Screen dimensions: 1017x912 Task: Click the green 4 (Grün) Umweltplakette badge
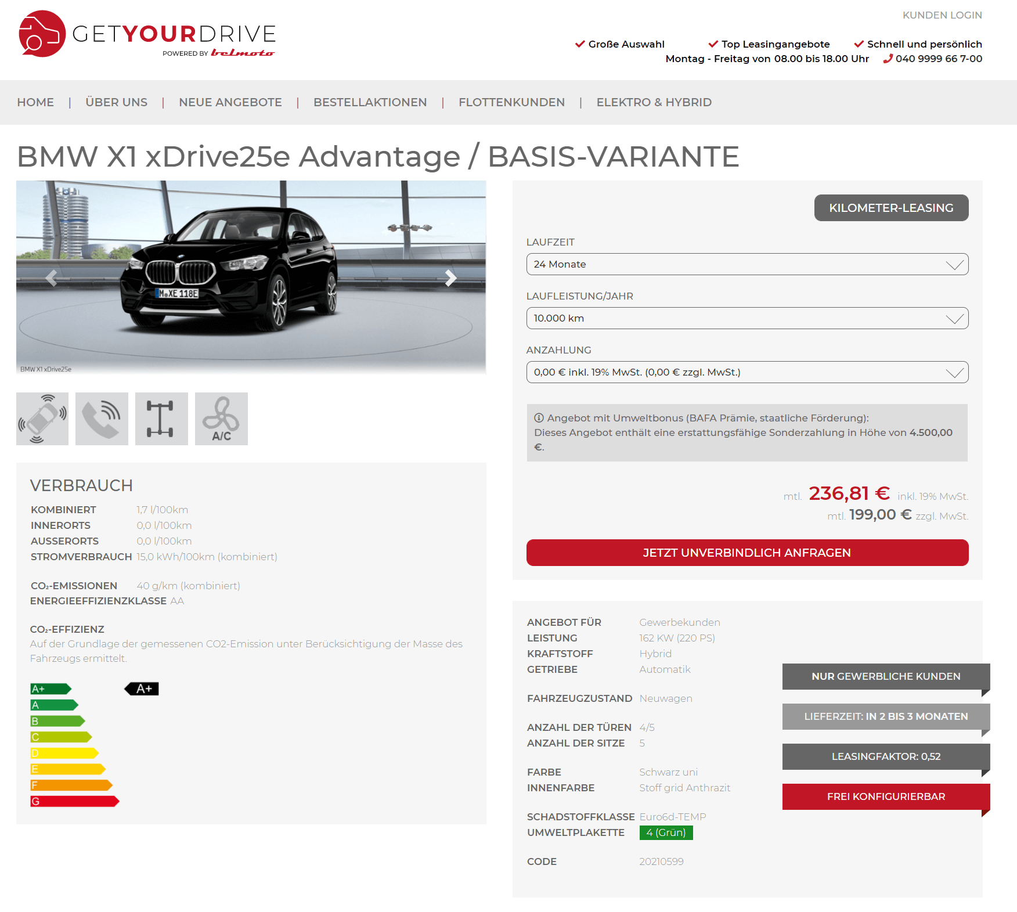point(666,832)
